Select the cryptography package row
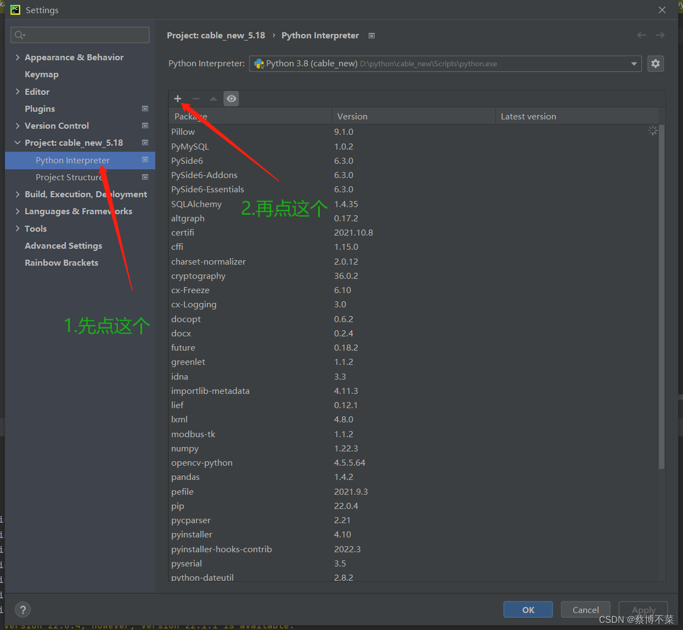This screenshot has width=683, height=630. 414,276
